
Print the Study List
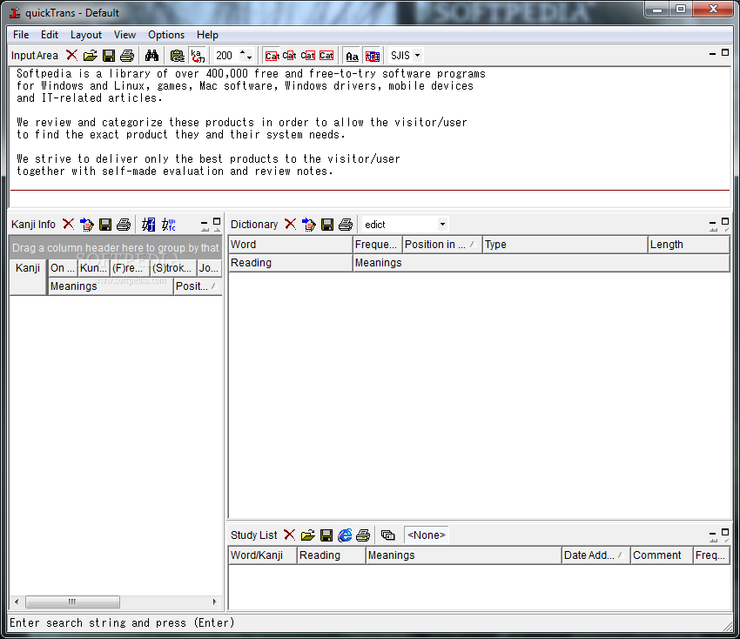click(363, 535)
